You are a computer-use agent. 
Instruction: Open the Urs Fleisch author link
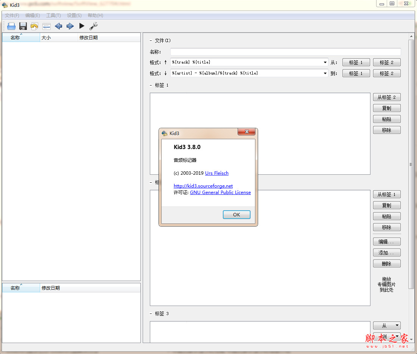216,173
